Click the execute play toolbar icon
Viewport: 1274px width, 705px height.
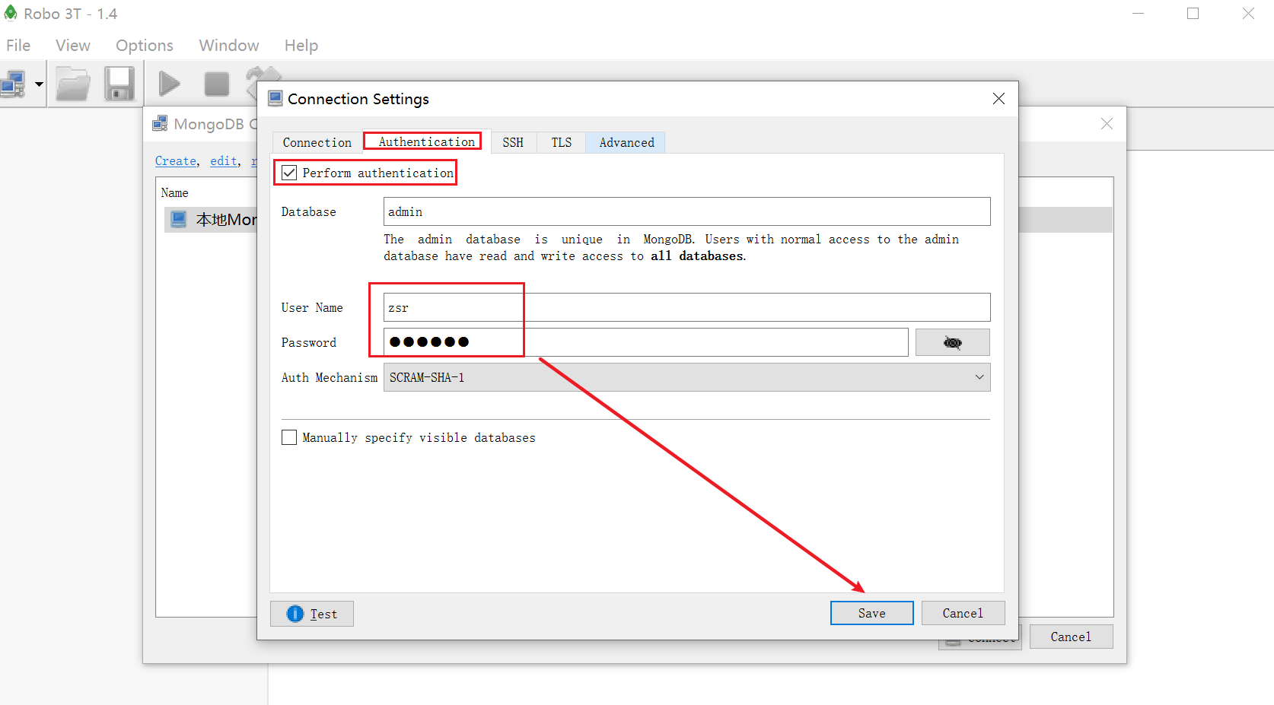[x=169, y=84]
